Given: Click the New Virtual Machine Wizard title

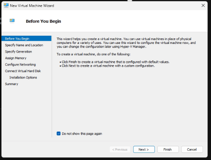Looking at the screenshot, I should (32, 5).
